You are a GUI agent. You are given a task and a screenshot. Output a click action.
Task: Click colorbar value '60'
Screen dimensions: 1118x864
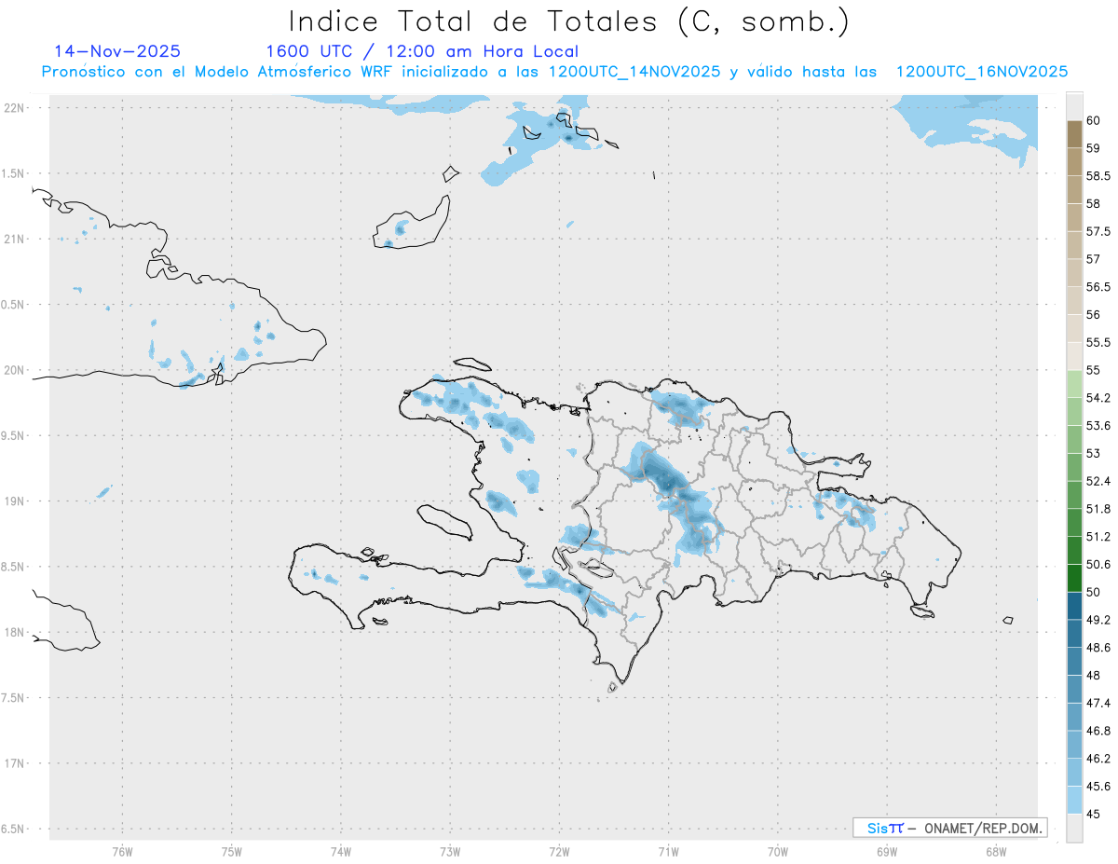click(1094, 120)
